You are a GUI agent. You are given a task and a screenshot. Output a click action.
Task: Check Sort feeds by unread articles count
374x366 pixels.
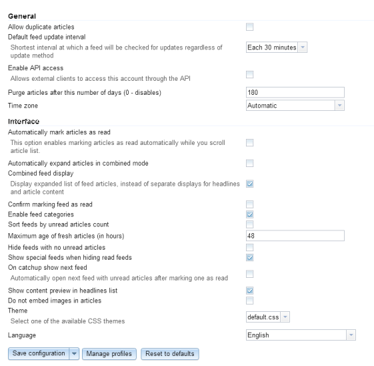tap(249, 224)
